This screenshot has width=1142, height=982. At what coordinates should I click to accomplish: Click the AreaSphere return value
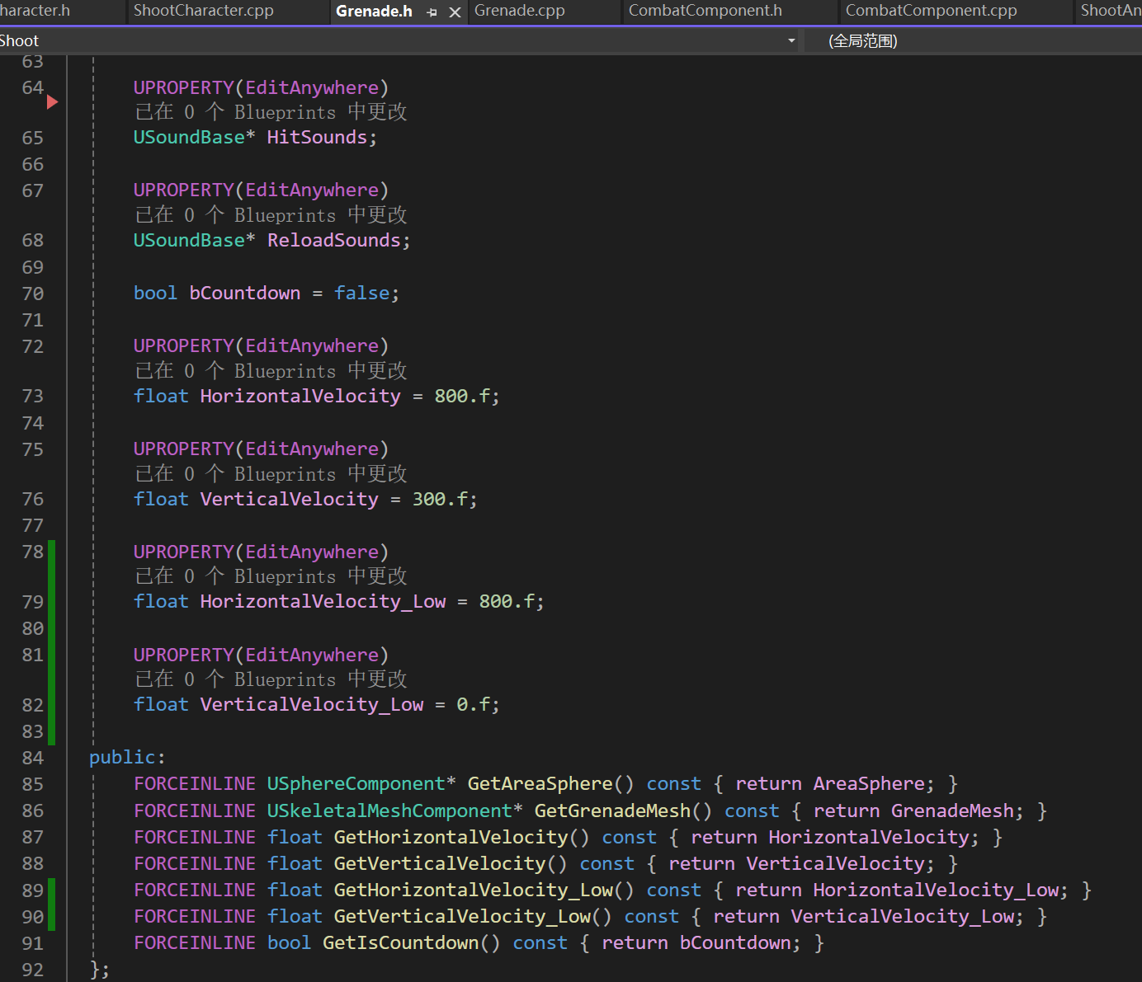click(869, 783)
